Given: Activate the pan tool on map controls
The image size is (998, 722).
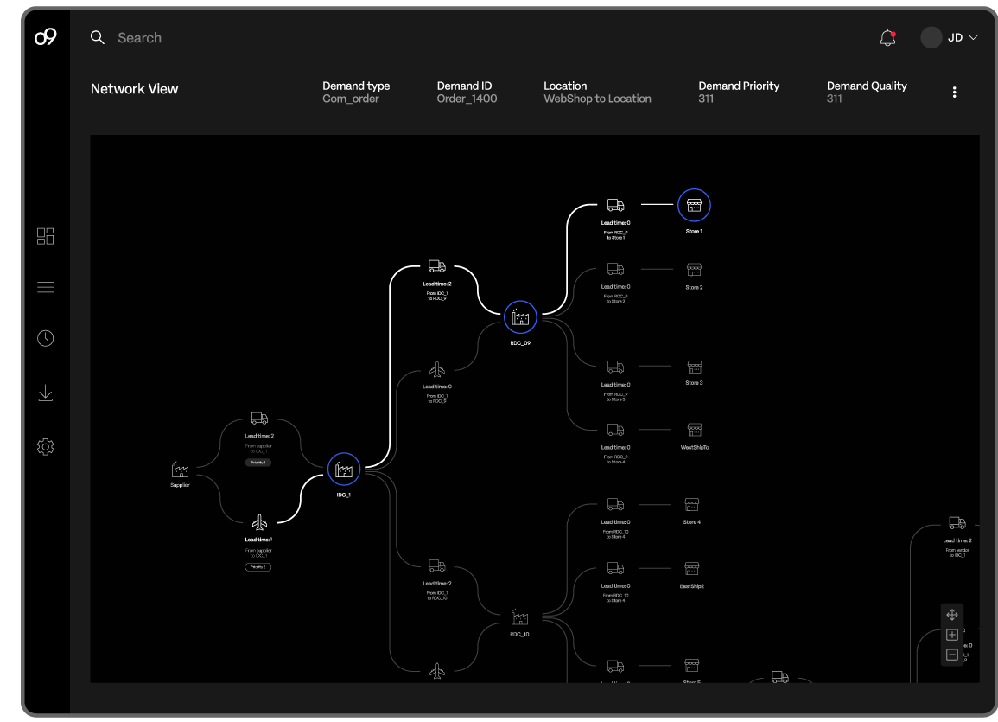Looking at the screenshot, I should (x=952, y=615).
